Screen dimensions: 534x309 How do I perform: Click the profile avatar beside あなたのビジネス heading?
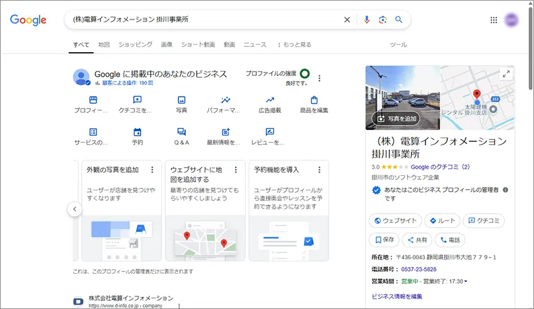pos(82,77)
